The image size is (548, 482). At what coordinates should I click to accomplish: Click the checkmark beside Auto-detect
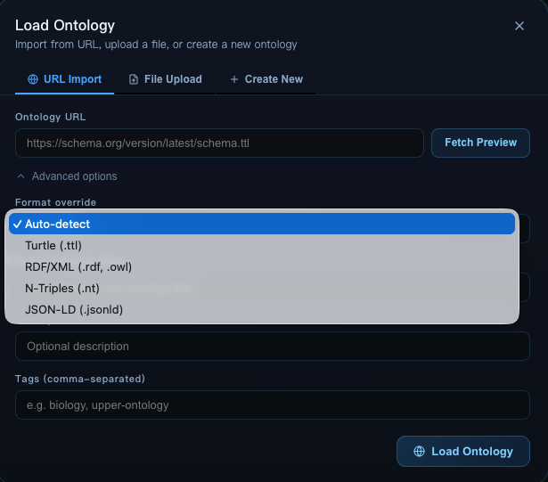[x=17, y=224]
